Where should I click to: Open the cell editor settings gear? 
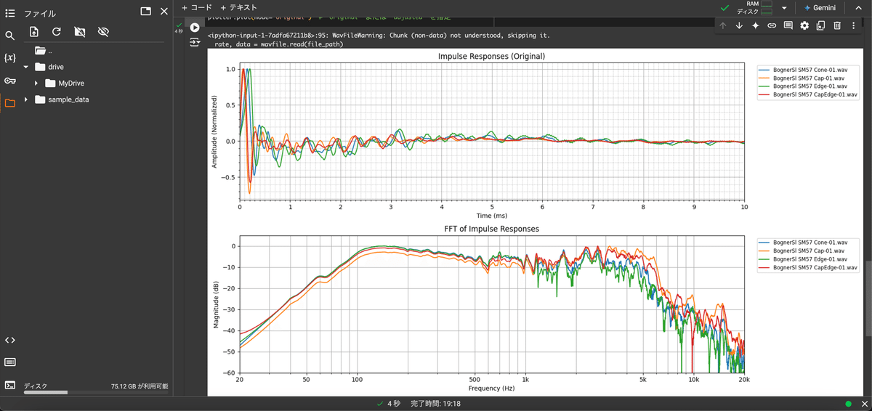tap(804, 25)
